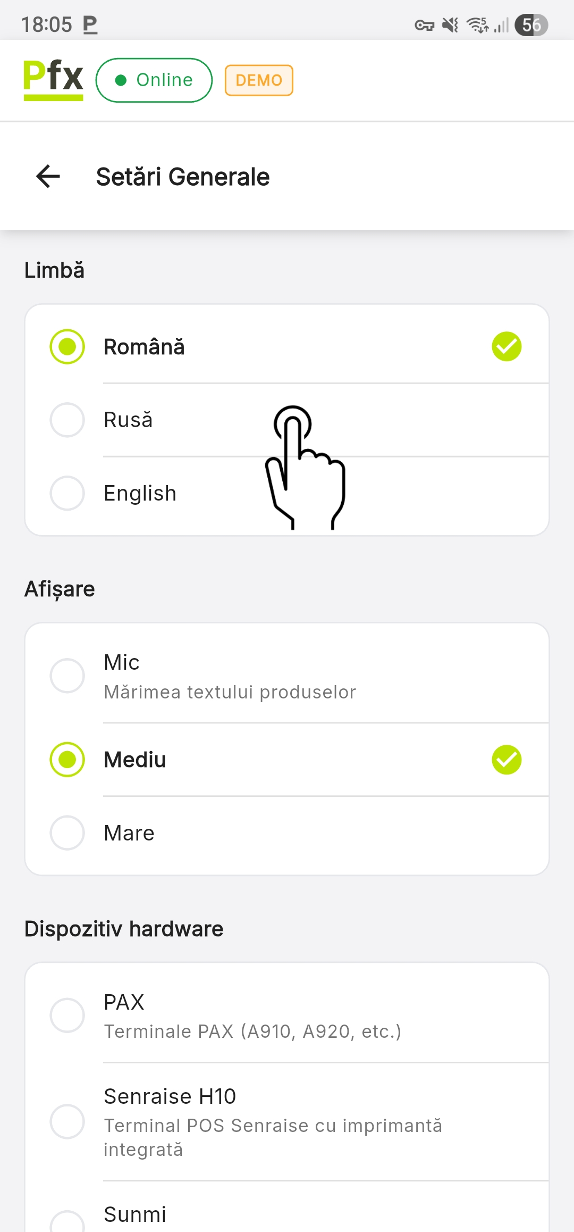Screen dimensions: 574x1232
Task: Select the Rusă language radio button
Action: pyautogui.click(x=67, y=420)
